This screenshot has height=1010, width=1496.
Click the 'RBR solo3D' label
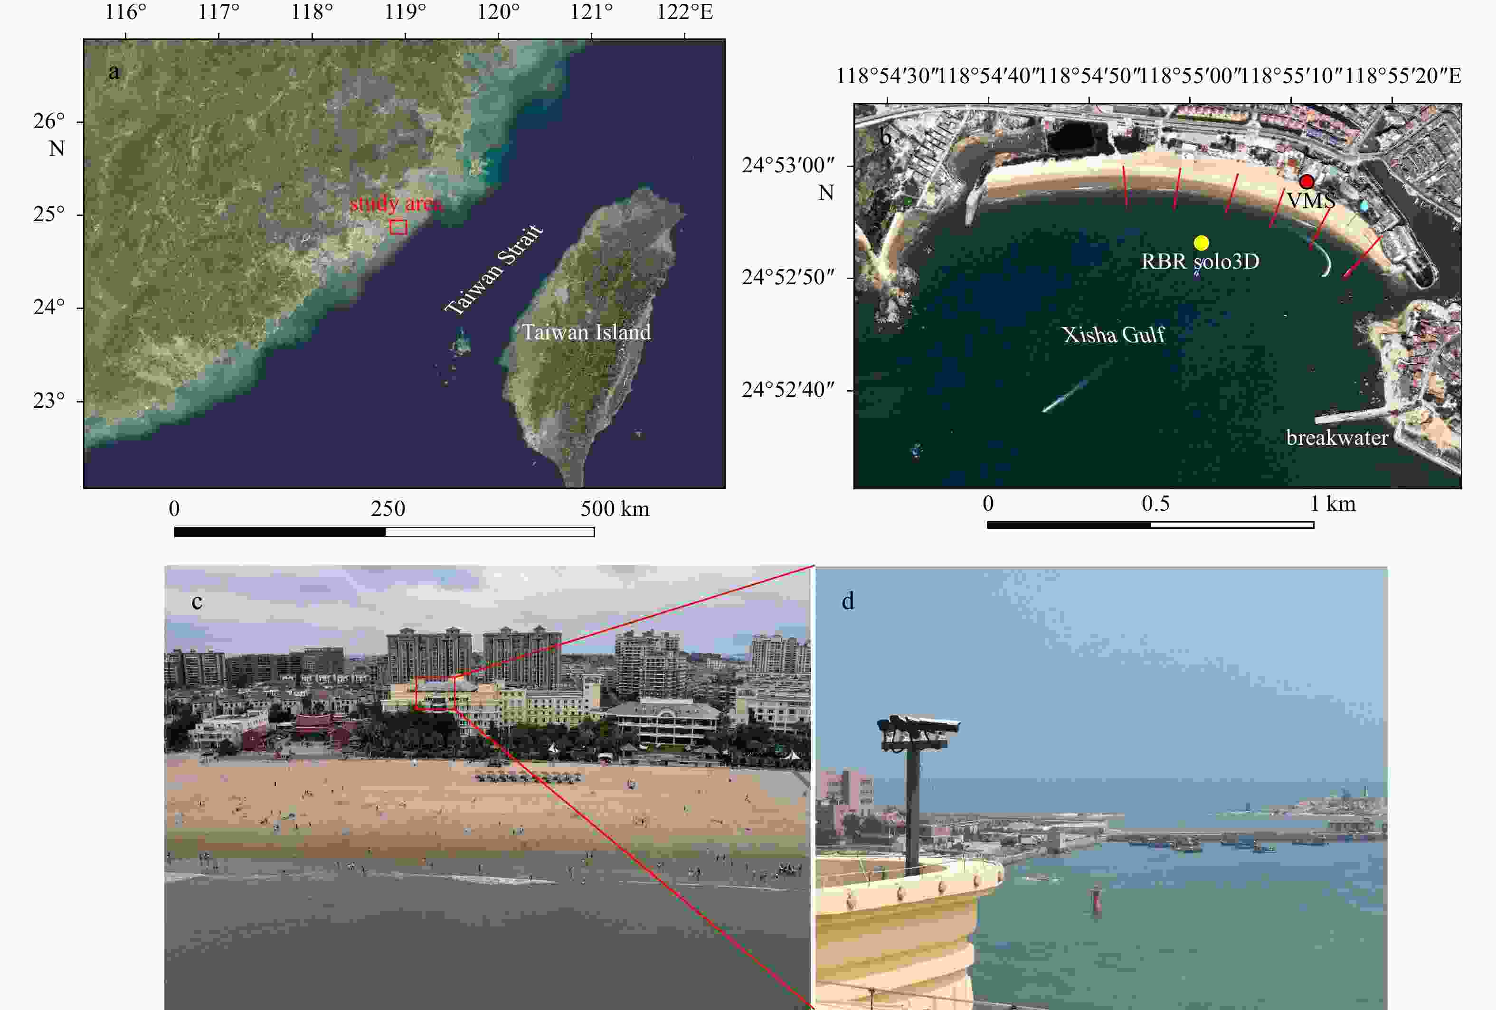click(x=1200, y=261)
